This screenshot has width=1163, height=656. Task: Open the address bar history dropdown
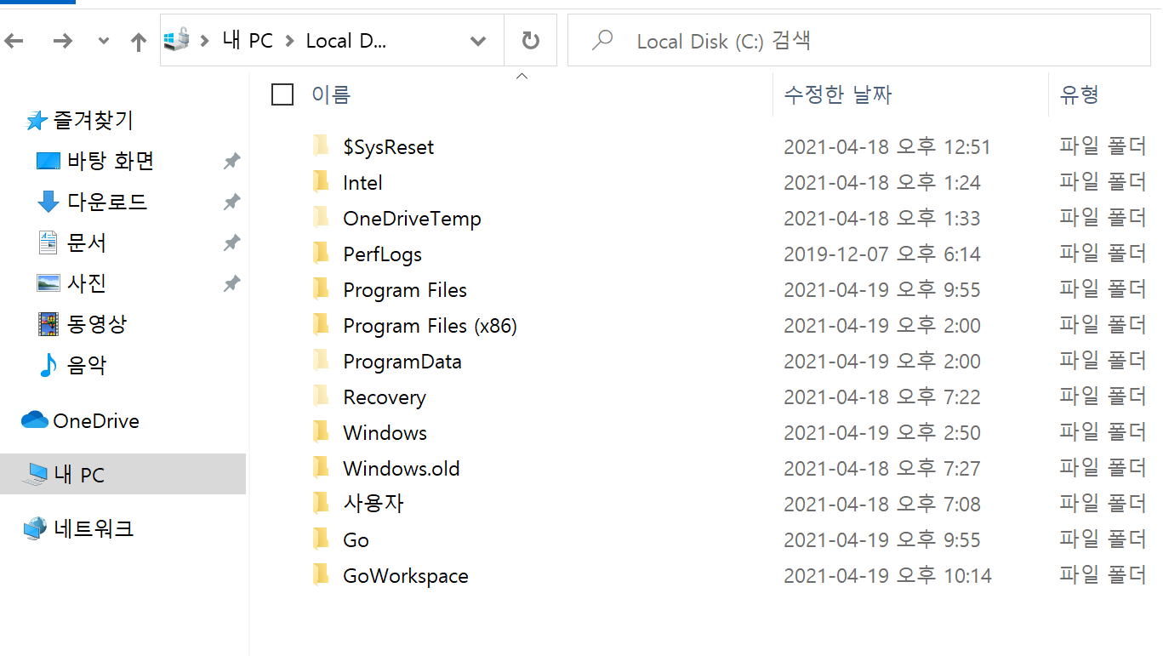click(478, 41)
